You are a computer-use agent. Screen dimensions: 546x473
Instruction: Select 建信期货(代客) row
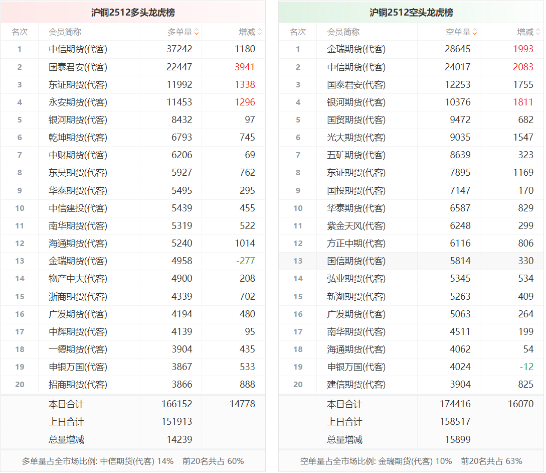[x=411, y=385]
